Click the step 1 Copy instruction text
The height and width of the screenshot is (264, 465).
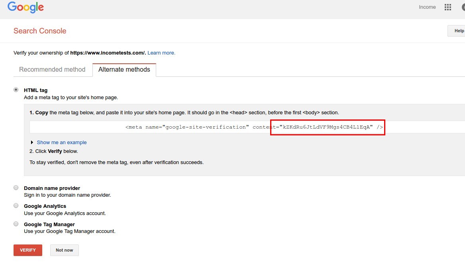[x=184, y=113]
